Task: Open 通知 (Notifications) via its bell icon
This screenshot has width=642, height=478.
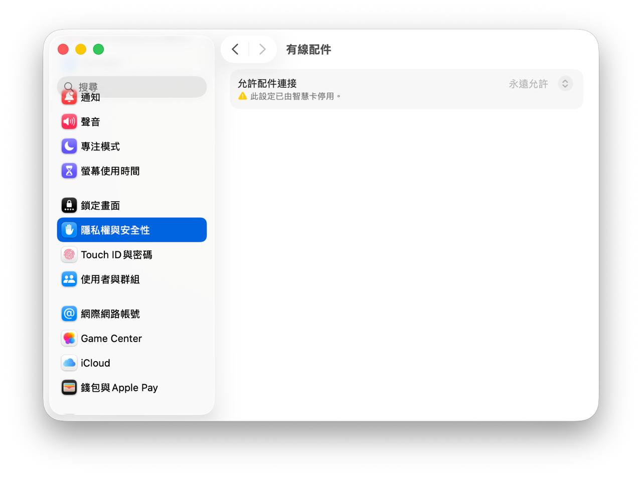Action: tap(69, 97)
